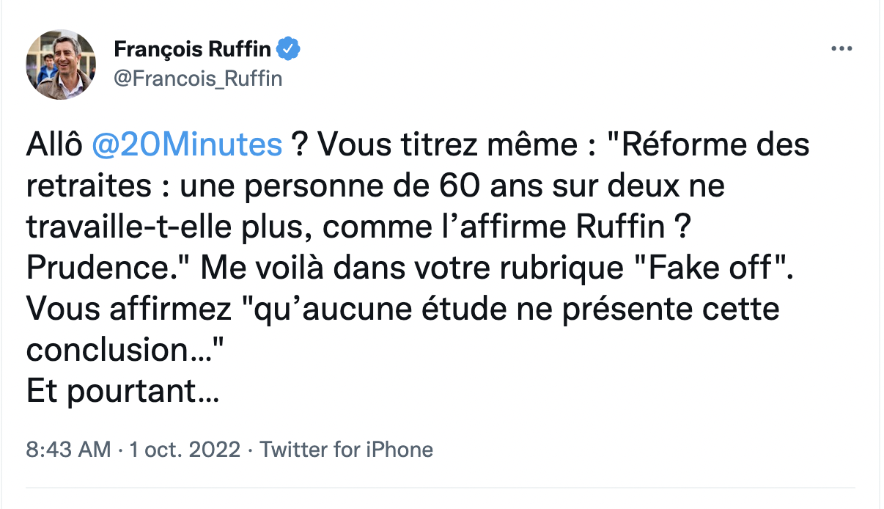Image resolution: width=884 pixels, height=509 pixels.
Task: Open the @20Minutes mention link
Action: [x=187, y=144]
